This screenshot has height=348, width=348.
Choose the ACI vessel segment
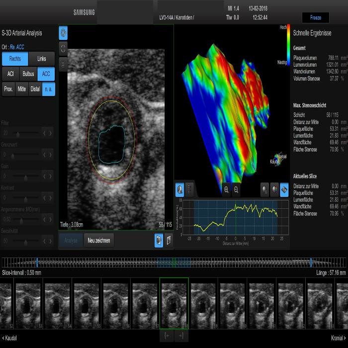pyautogui.click(x=10, y=74)
